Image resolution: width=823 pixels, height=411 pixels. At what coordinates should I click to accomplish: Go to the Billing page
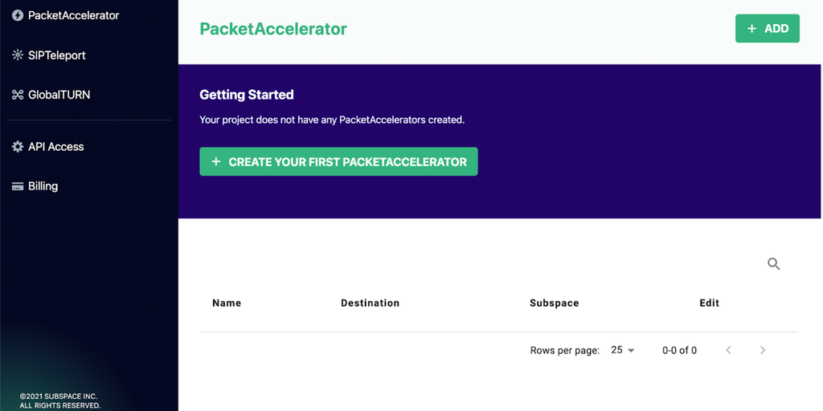pos(43,186)
